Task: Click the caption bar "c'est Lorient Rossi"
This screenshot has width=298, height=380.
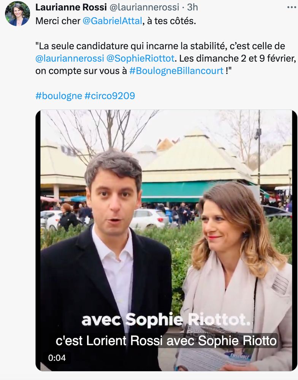Action: coord(166,340)
